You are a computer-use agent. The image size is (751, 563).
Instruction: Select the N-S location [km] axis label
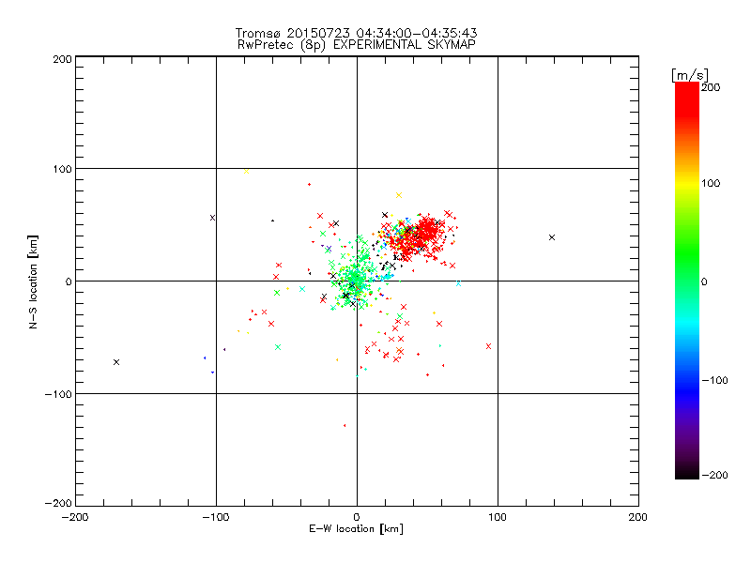click(x=33, y=281)
